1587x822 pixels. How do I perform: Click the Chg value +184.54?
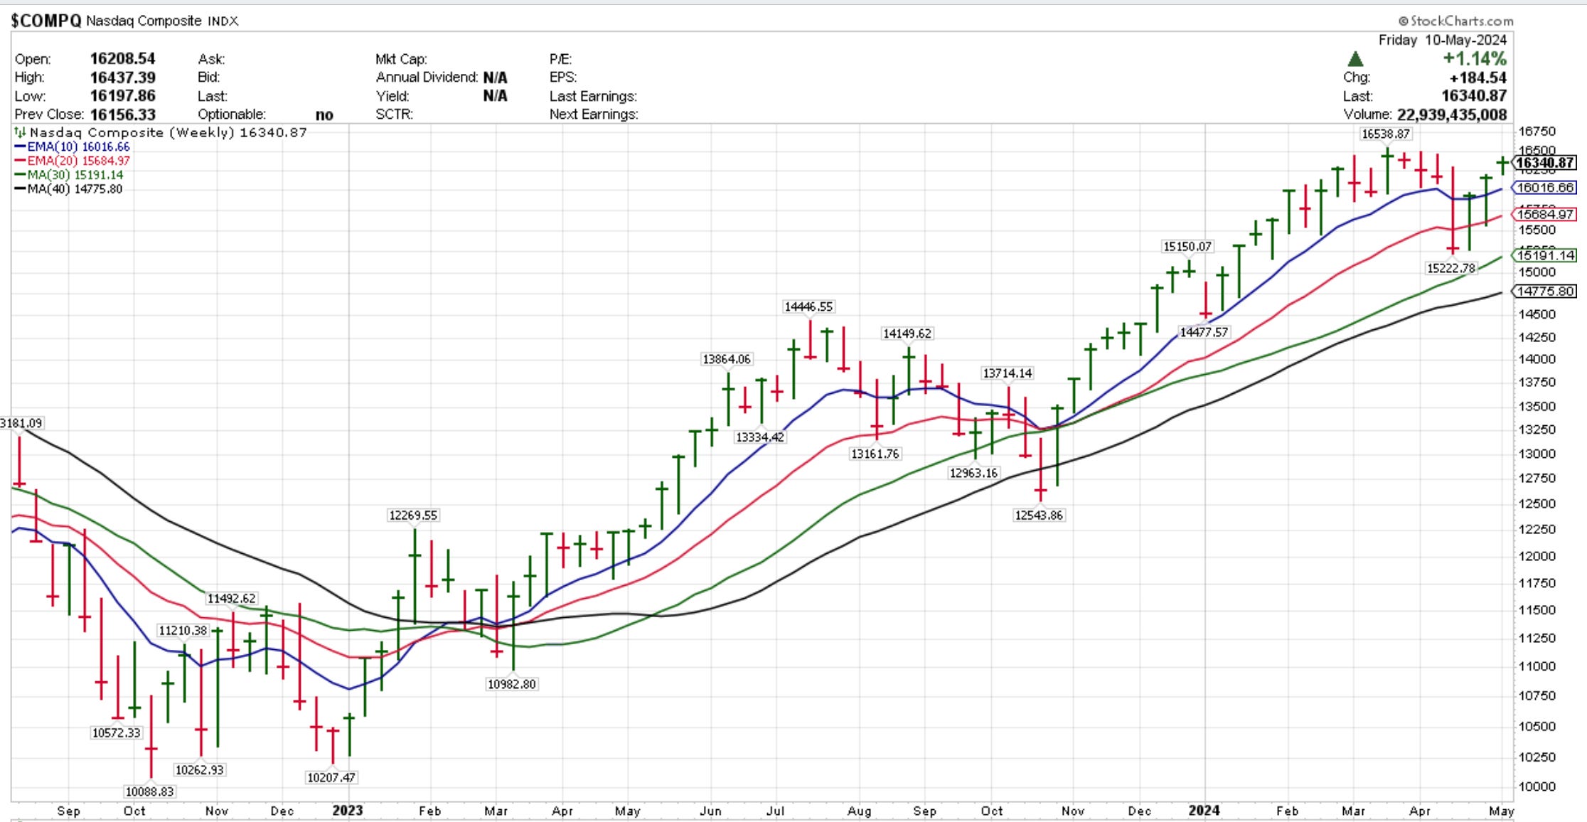(1478, 78)
